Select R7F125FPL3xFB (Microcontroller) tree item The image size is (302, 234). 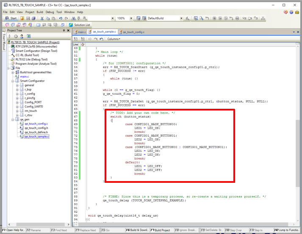click(36, 47)
